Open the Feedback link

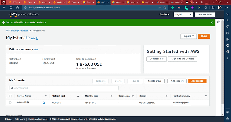click(x=164, y=14)
